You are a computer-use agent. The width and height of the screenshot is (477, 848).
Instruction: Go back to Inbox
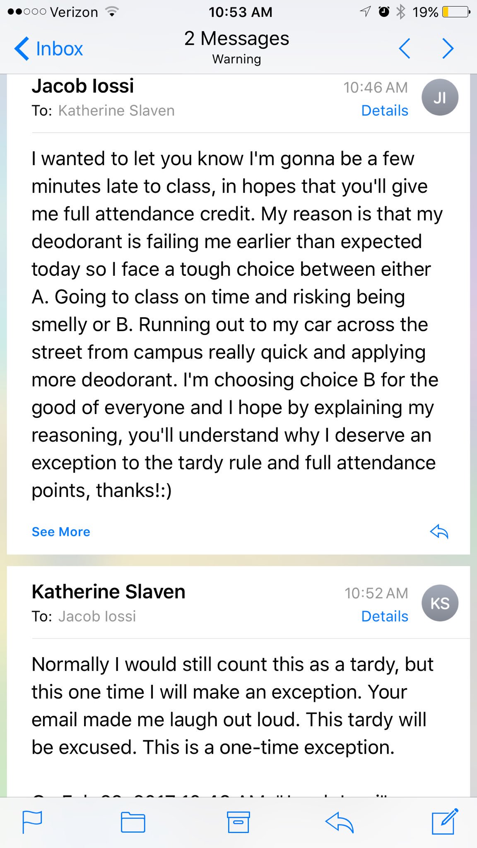coord(49,49)
